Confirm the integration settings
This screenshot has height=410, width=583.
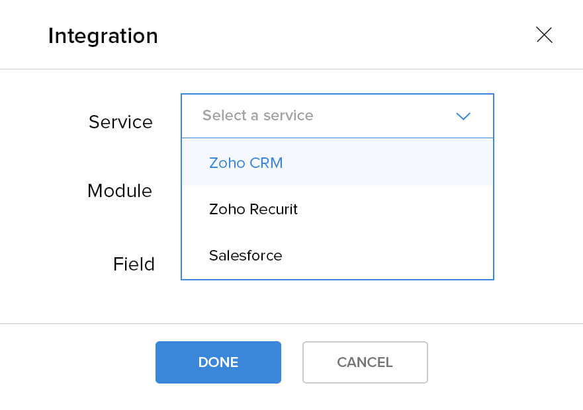tap(218, 362)
